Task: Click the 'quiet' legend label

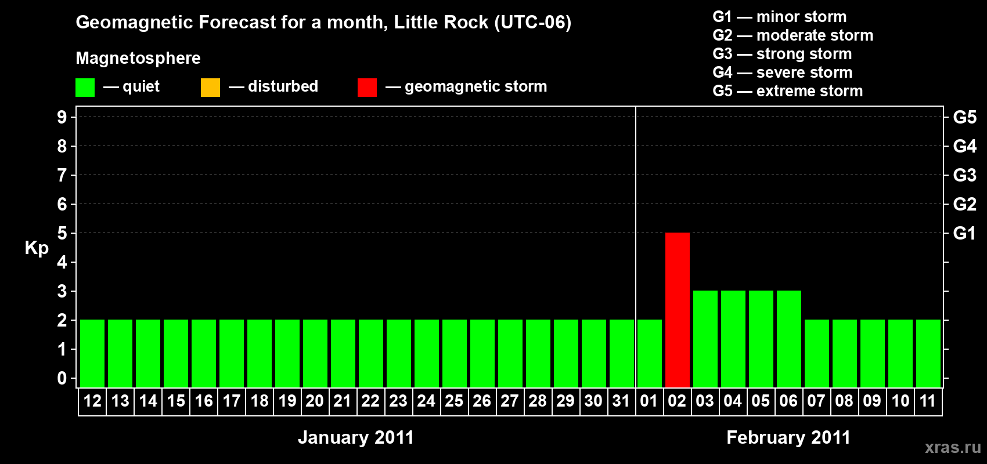Action: (x=141, y=86)
